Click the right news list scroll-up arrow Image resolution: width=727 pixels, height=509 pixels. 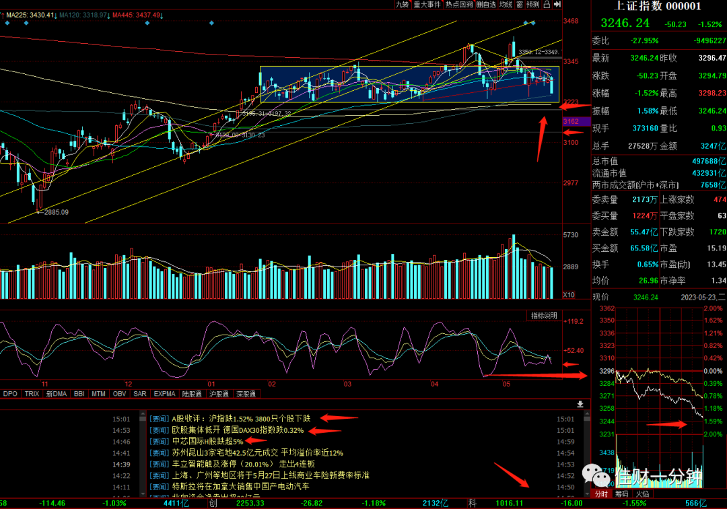coord(586,413)
